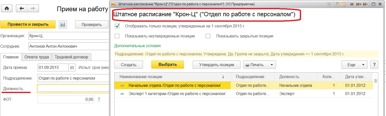This screenshot has width=386, height=116.
Task: Click the ФОТ field showing 0,00
Action: (x=66, y=99)
